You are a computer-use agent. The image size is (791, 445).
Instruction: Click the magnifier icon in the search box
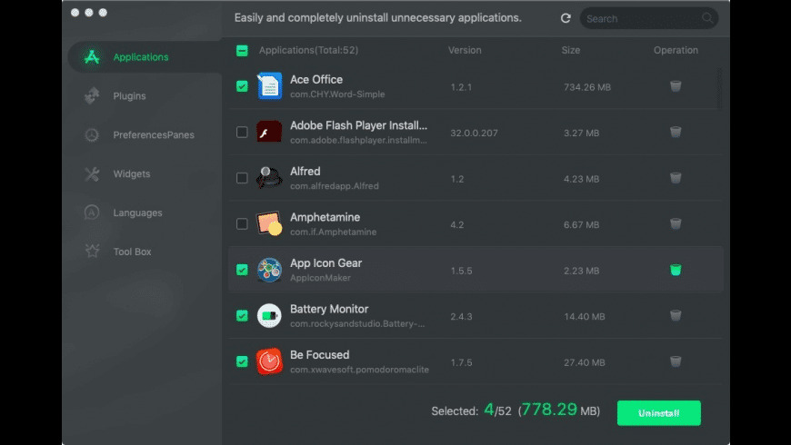click(707, 18)
